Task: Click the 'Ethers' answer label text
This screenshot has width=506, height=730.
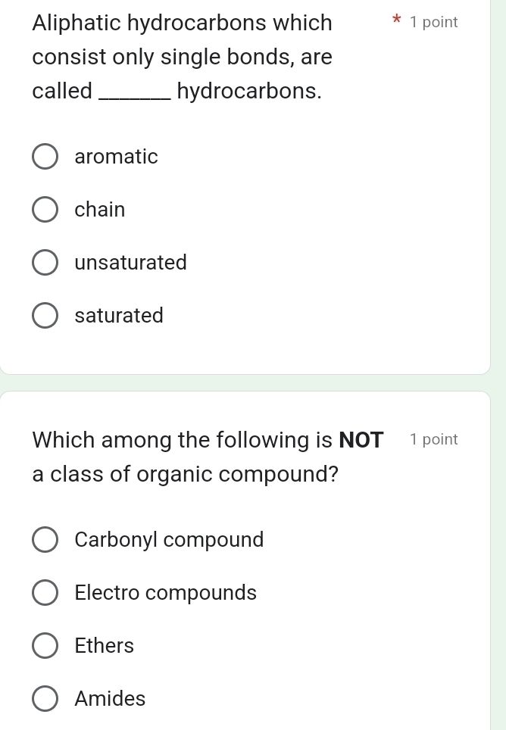Action: click(x=104, y=646)
